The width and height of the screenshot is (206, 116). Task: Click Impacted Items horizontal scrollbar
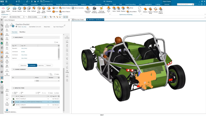click(x=31, y=107)
